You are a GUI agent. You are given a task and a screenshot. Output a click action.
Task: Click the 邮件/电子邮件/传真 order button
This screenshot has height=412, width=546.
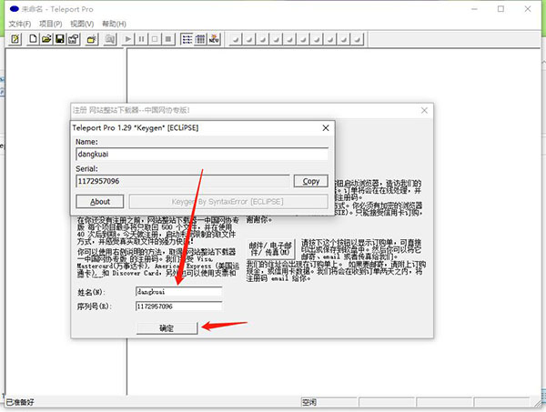(270, 249)
